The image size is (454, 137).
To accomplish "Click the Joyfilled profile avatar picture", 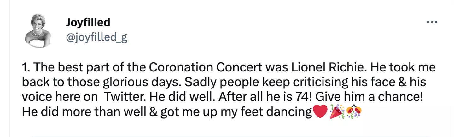I will point(38,31).
